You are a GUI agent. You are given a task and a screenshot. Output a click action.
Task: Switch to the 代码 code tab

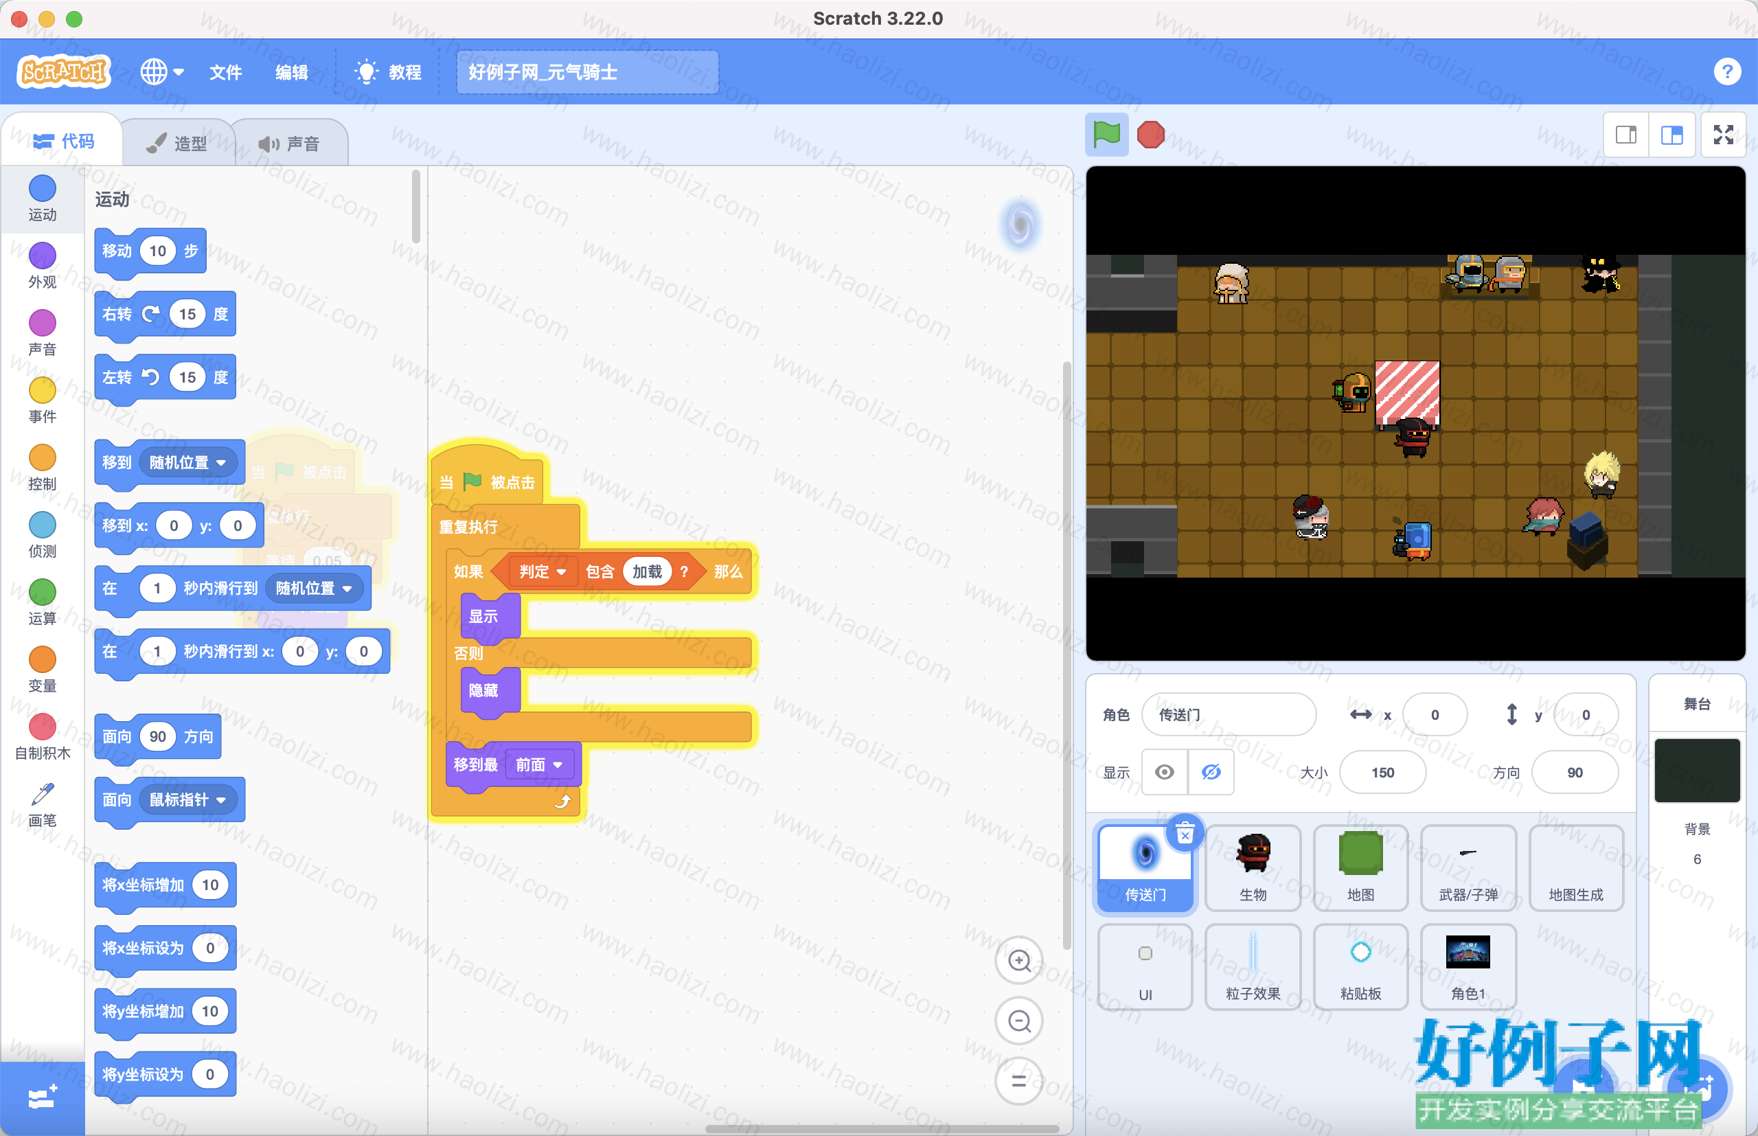(63, 140)
